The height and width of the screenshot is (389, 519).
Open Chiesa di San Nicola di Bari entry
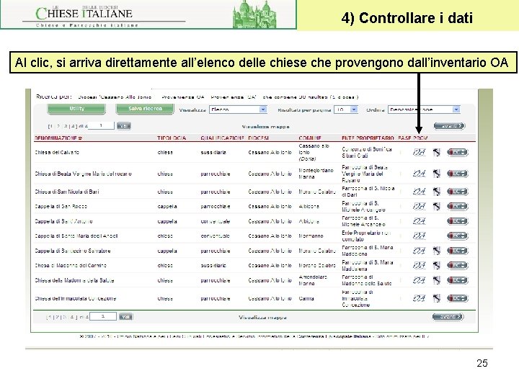[67, 192]
